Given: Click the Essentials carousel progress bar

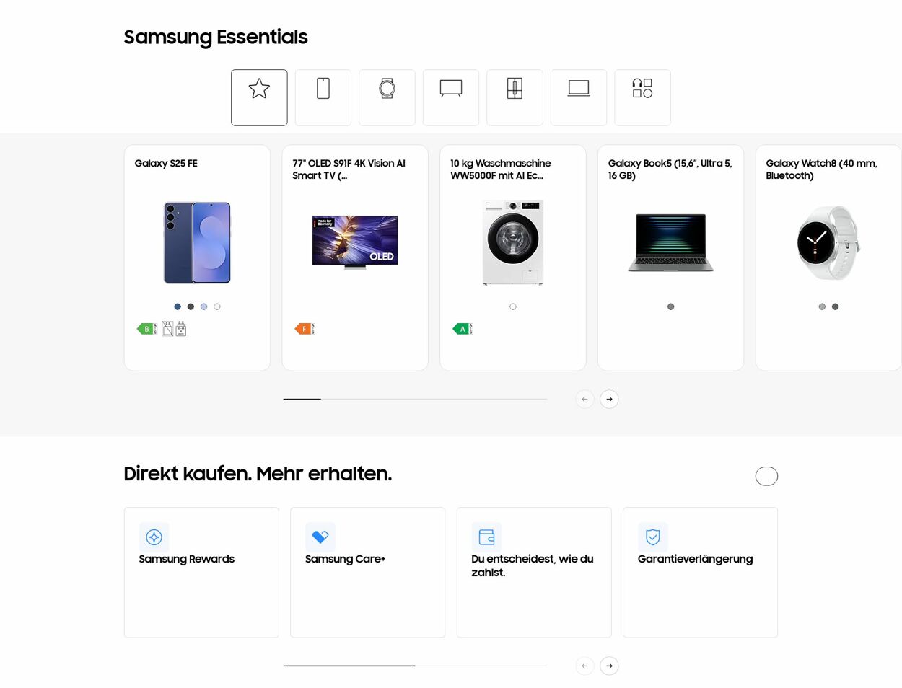Looking at the screenshot, I should (x=415, y=399).
